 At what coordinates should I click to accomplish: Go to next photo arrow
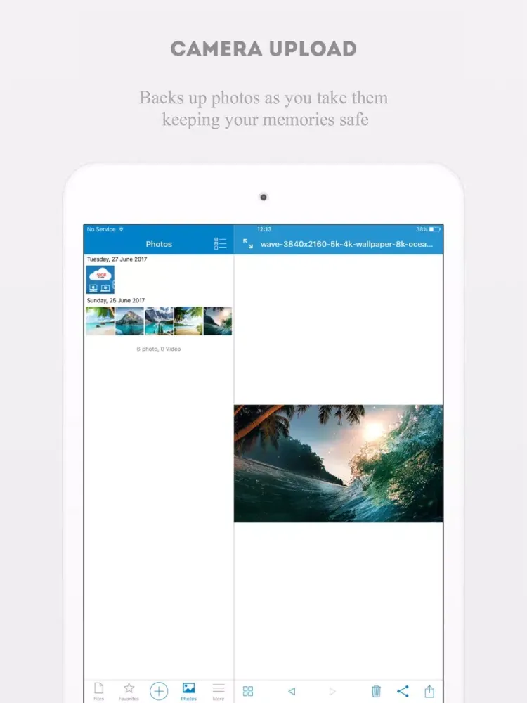332,691
